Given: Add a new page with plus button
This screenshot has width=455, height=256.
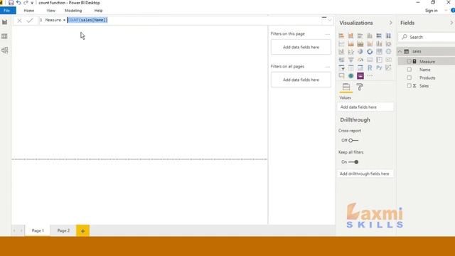Looking at the screenshot, I should 83,230.
